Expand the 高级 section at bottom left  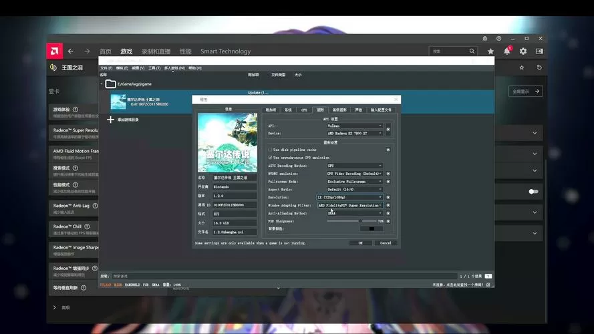(x=55, y=307)
